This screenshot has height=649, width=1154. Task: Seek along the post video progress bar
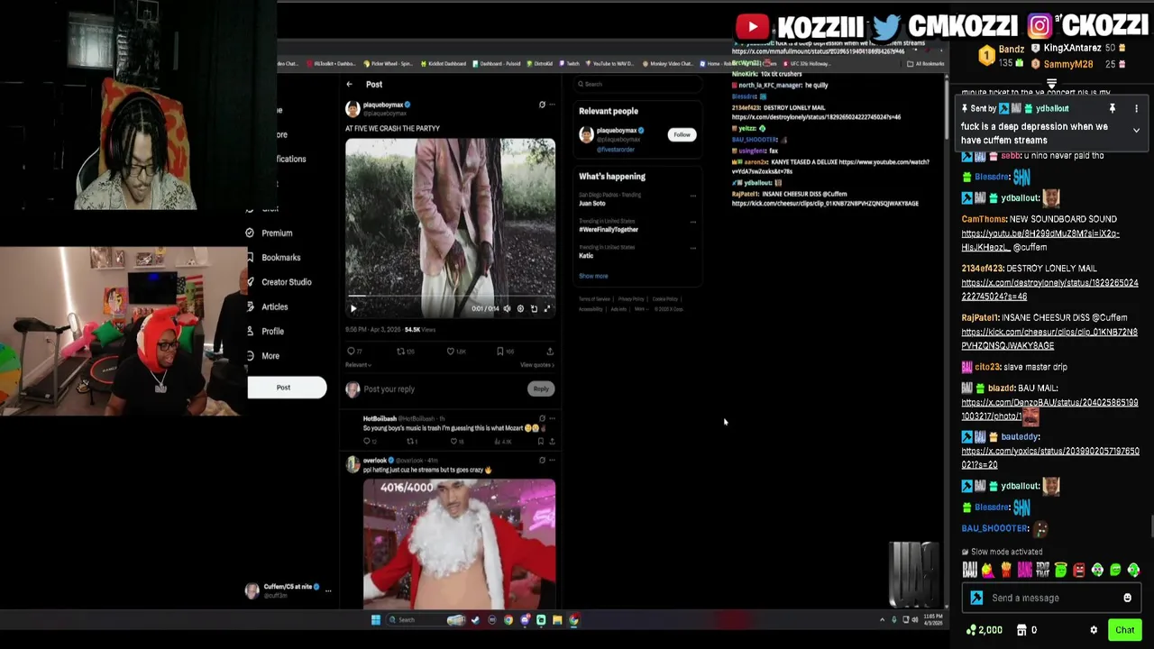click(x=450, y=296)
